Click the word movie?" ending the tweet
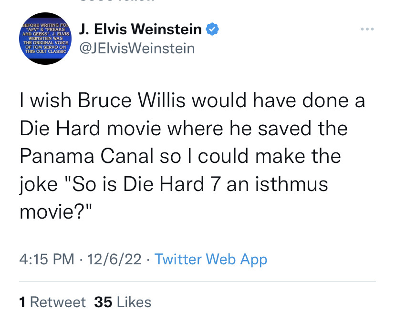Viewport: 395px width, 321px height. (x=54, y=211)
